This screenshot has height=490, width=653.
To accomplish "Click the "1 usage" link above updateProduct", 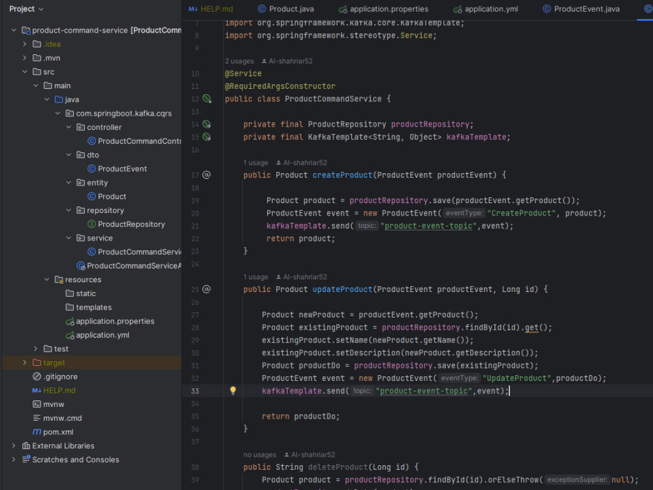I will [x=255, y=276].
